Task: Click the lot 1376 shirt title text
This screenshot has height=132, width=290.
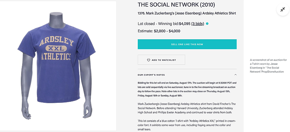Action: coord(187,13)
